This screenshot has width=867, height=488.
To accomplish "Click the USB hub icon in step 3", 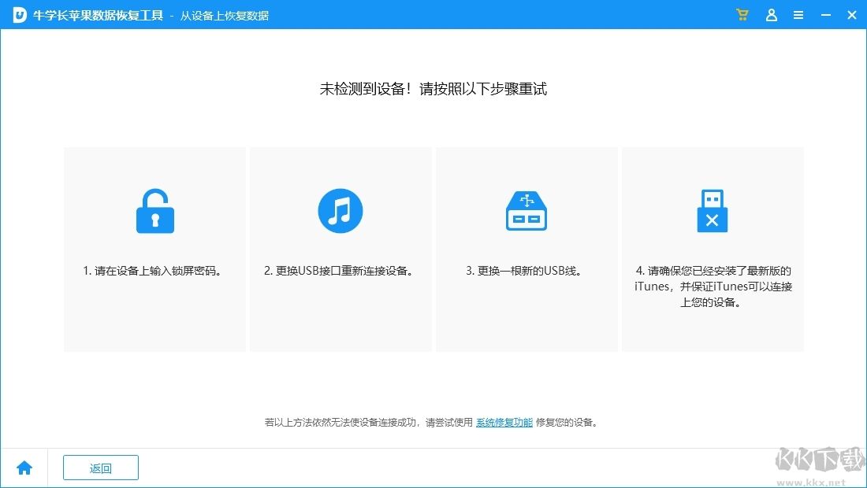I will click(526, 209).
